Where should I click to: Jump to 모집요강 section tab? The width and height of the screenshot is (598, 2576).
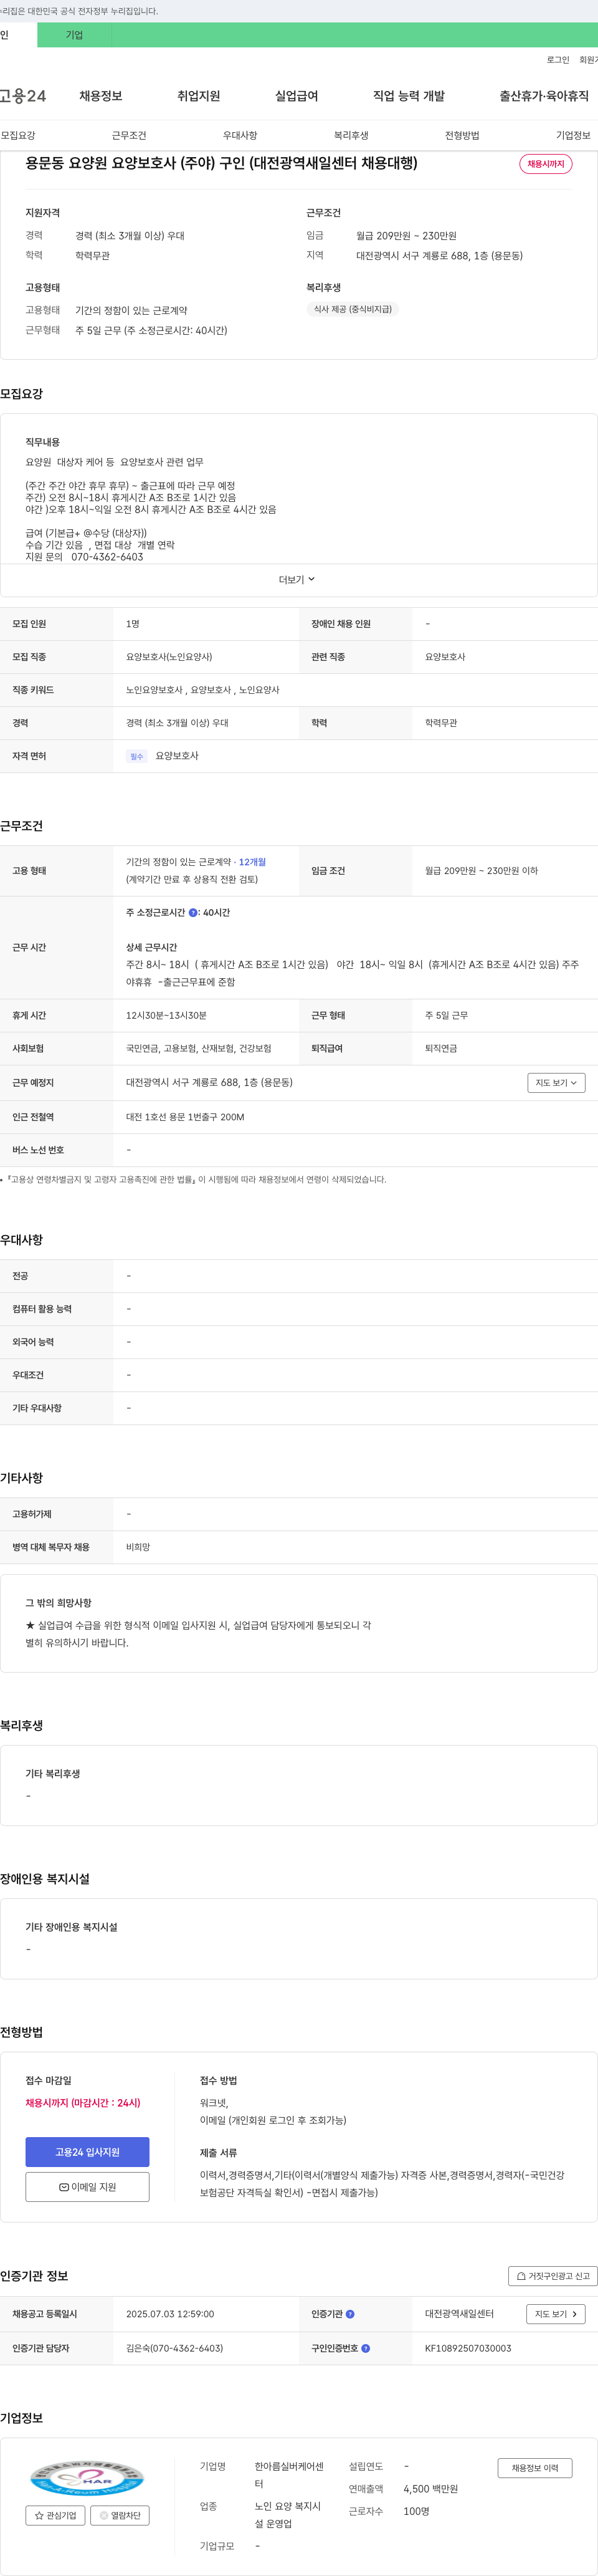[18, 135]
